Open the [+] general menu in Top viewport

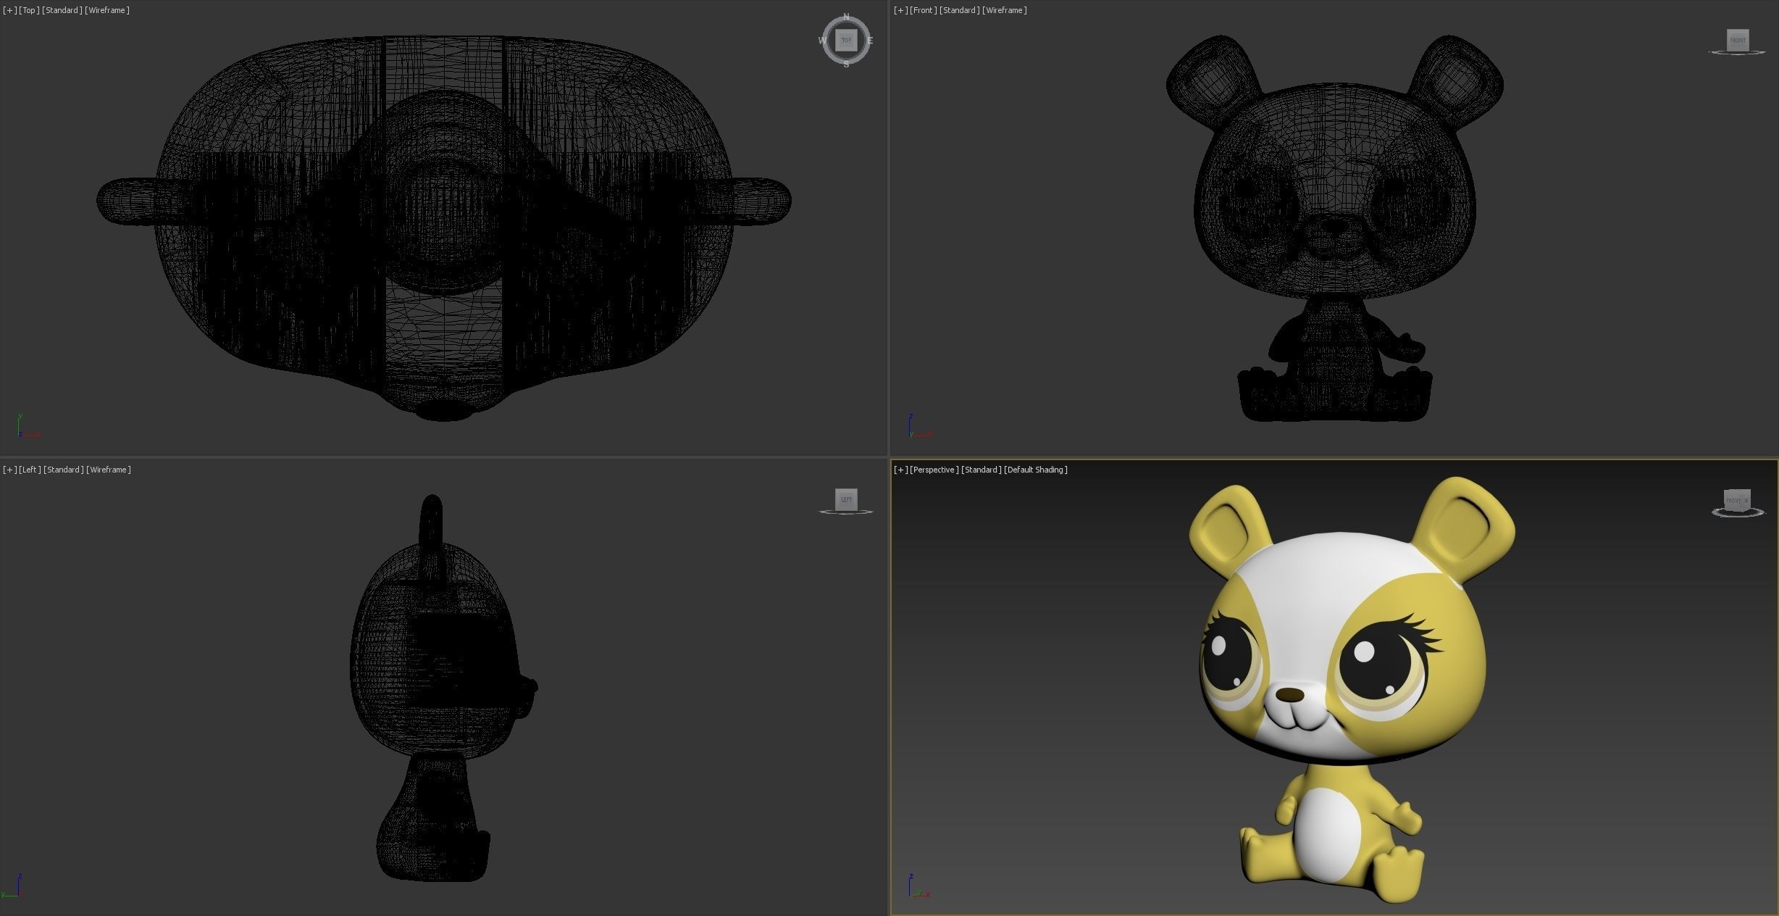9,10
